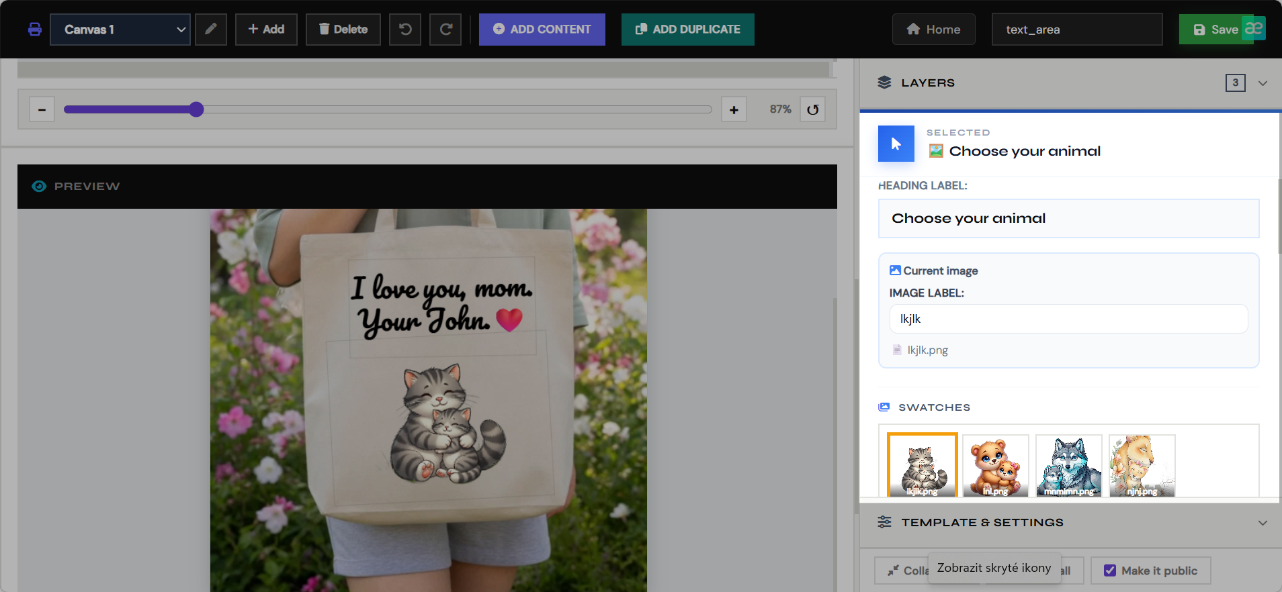Viewport: 1282px width, 592px height.
Task: Open the Canvas 1 dropdown
Action: (120, 30)
